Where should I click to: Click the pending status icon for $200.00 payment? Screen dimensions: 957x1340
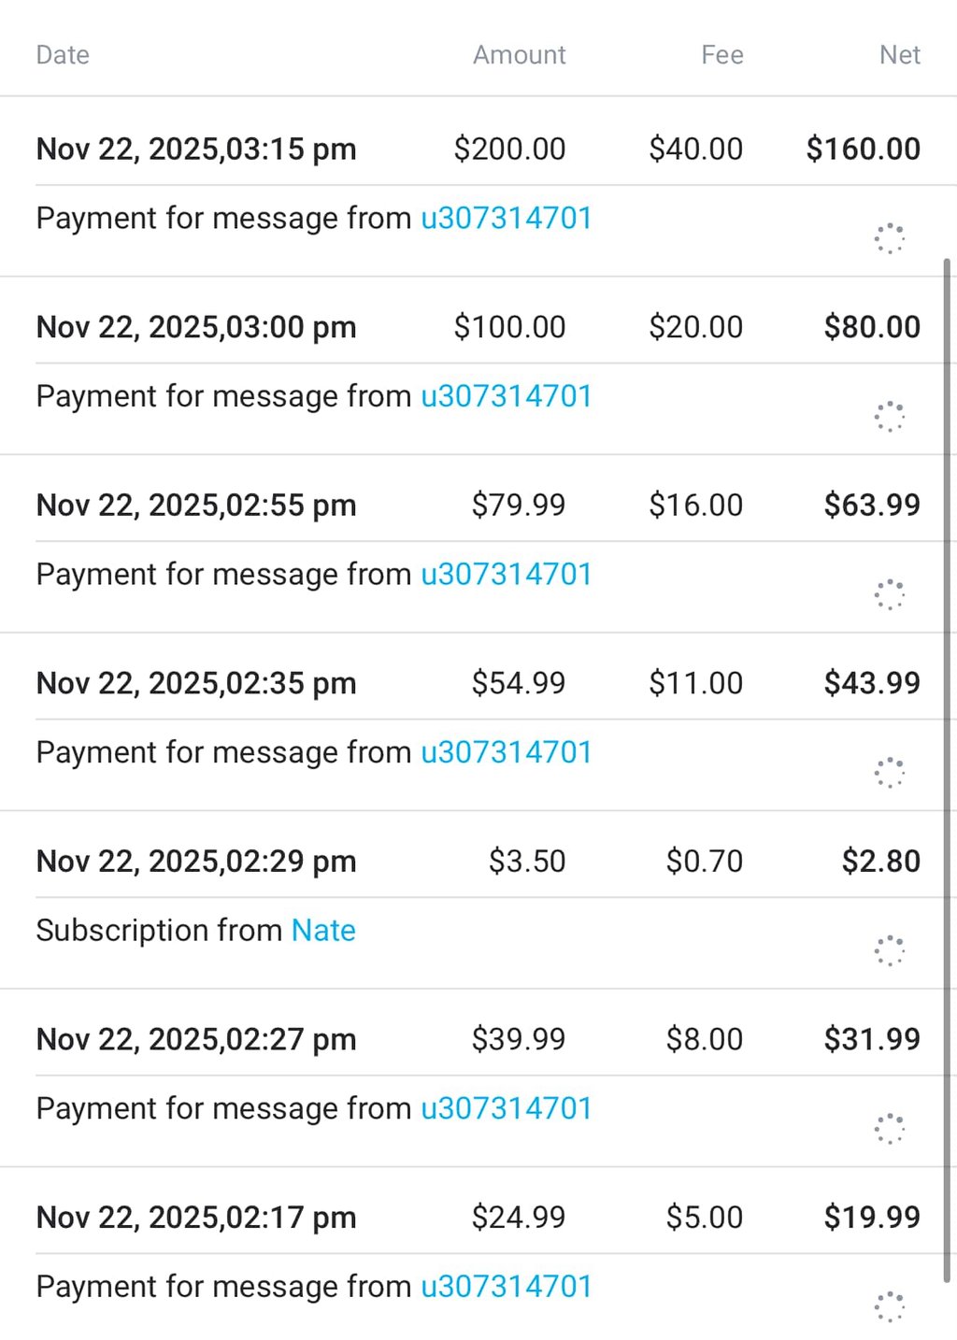pyautogui.click(x=889, y=238)
